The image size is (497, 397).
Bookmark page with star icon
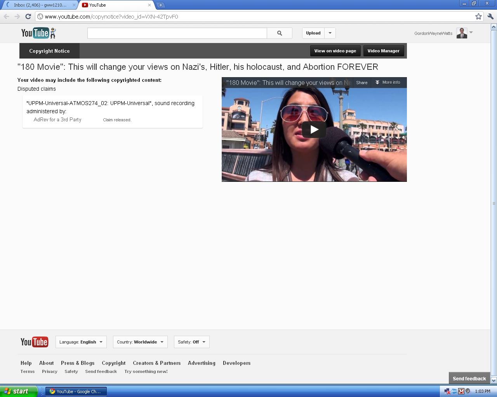[478, 16]
